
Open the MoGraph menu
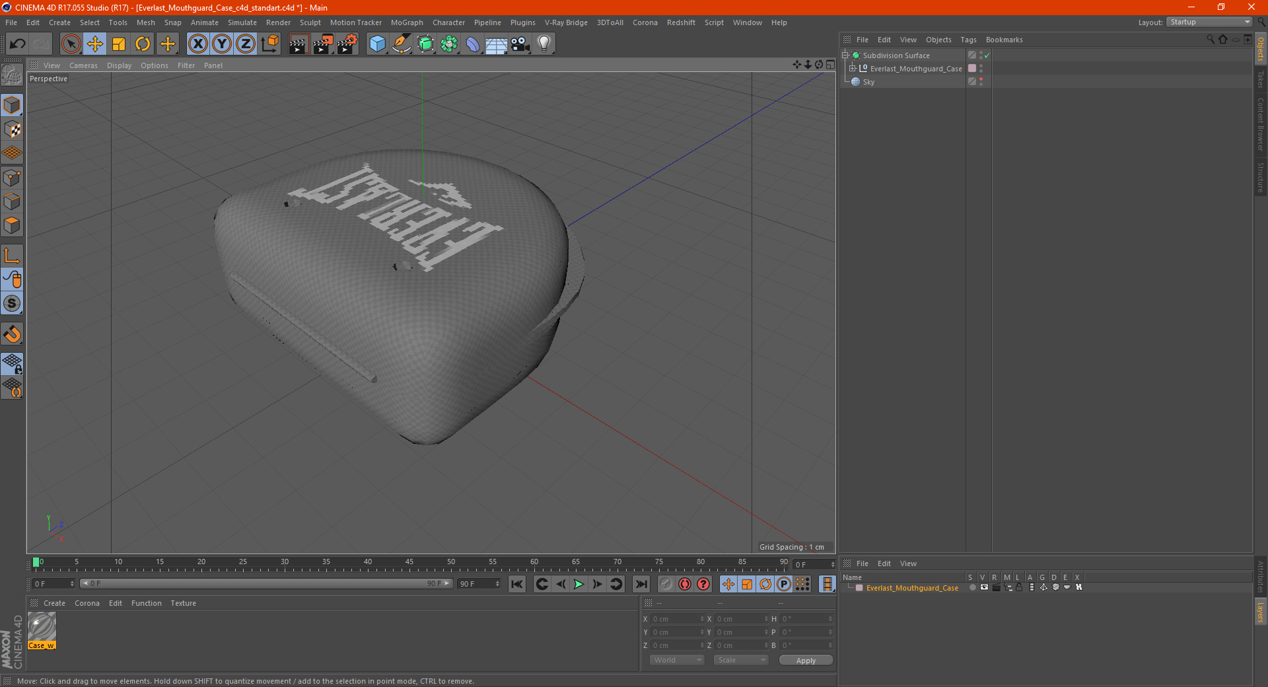point(407,22)
